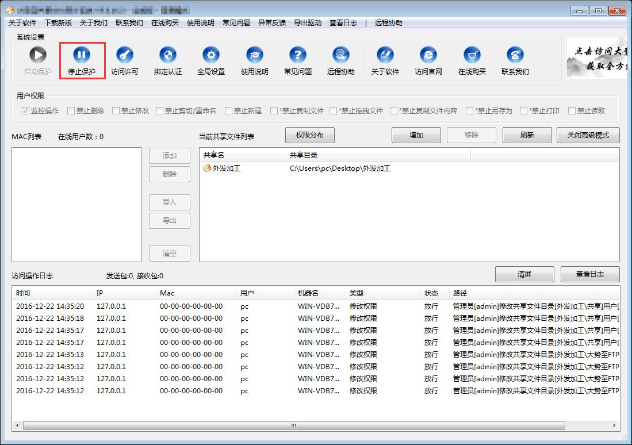Open 全局设置 gear icon
The image size is (632, 445).
[x=211, y=55]
